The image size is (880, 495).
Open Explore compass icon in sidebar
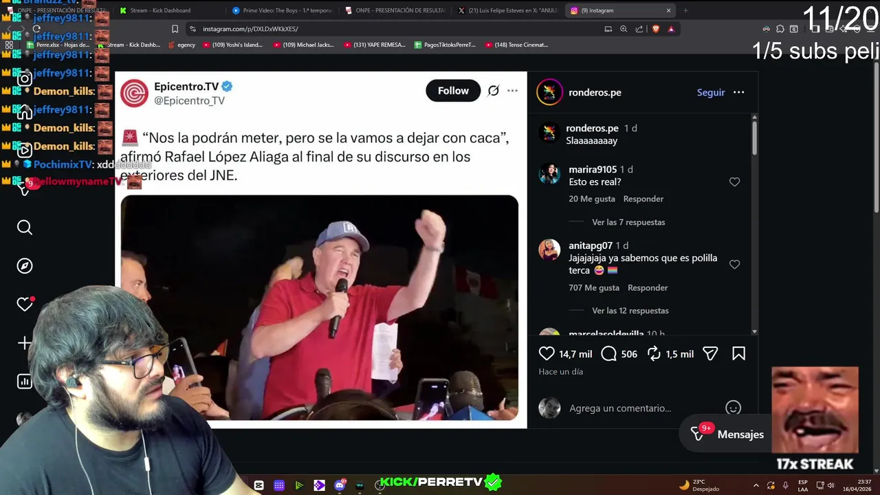click(x=25, y=266)
